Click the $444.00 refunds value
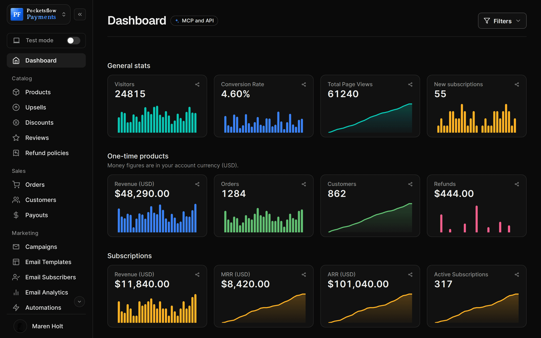This screenshot has height=338, width=541. (454, 194)
